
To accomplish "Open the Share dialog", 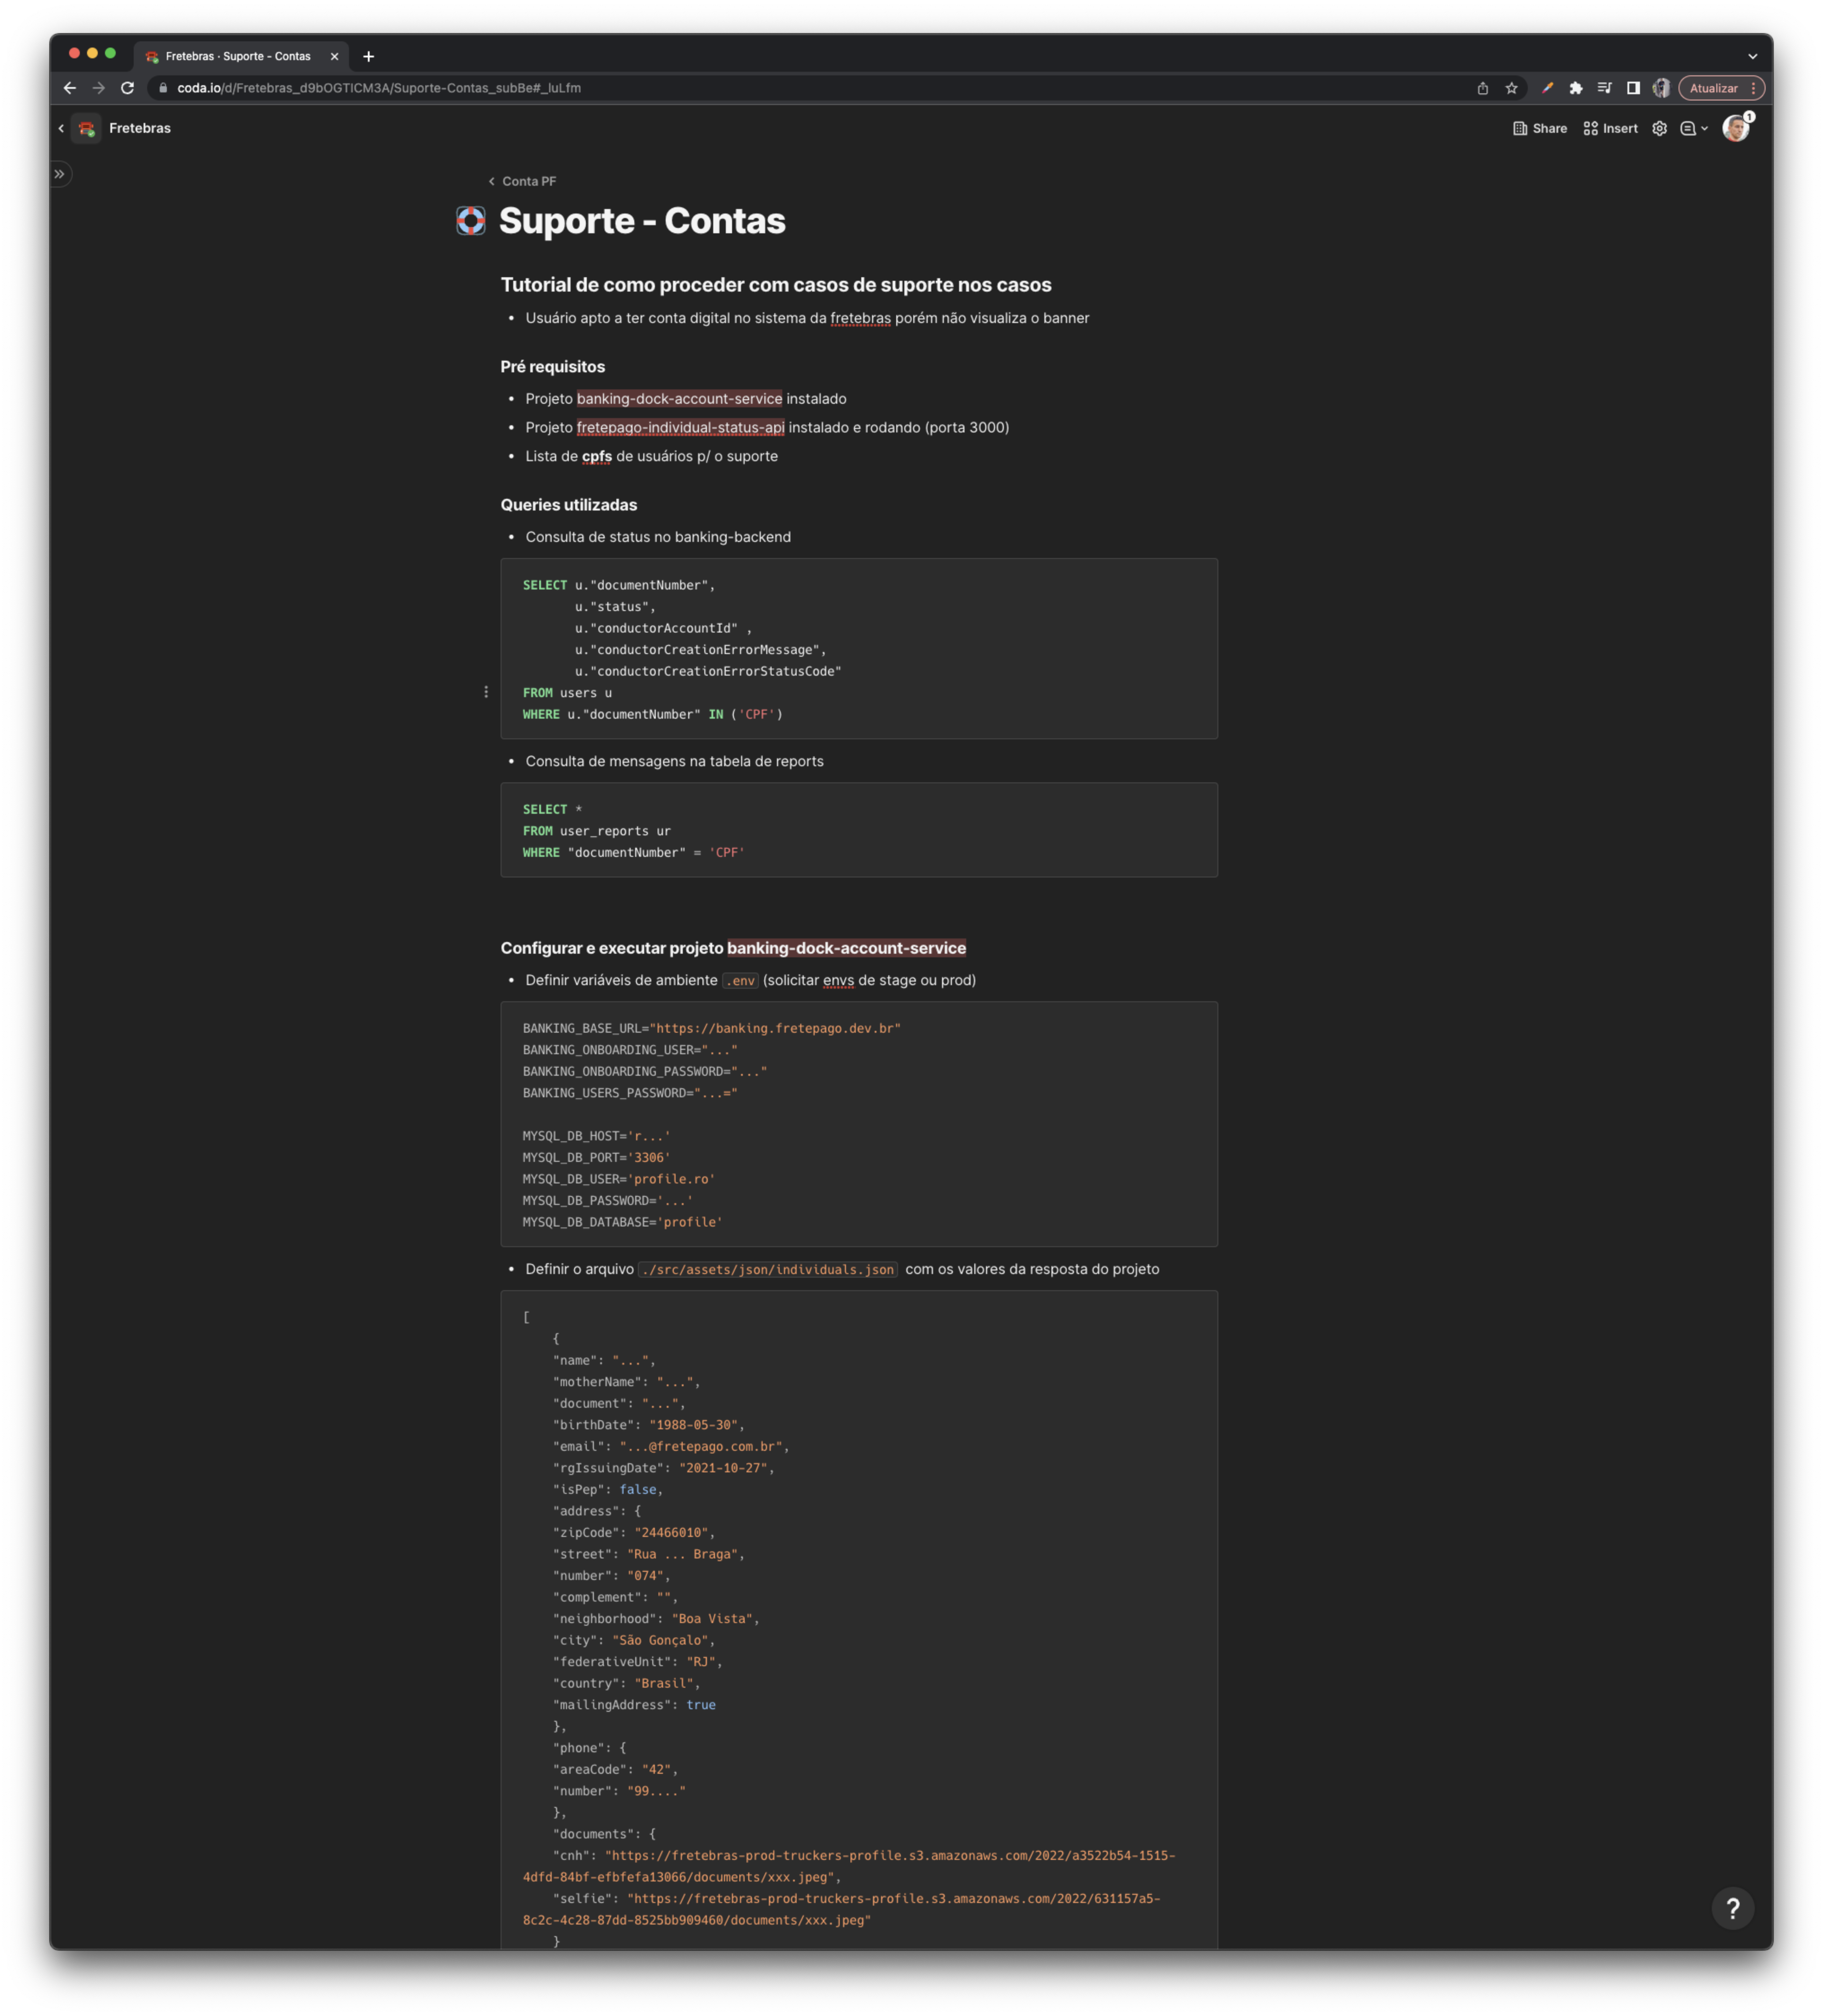I will coord(1539,128).
